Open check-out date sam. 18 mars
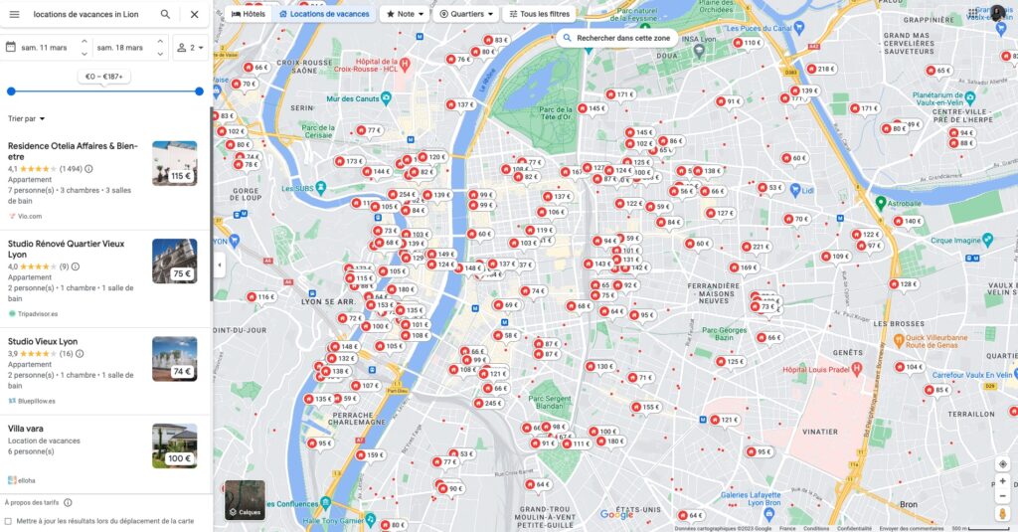 pyautogui.click(x=120, y=48)
